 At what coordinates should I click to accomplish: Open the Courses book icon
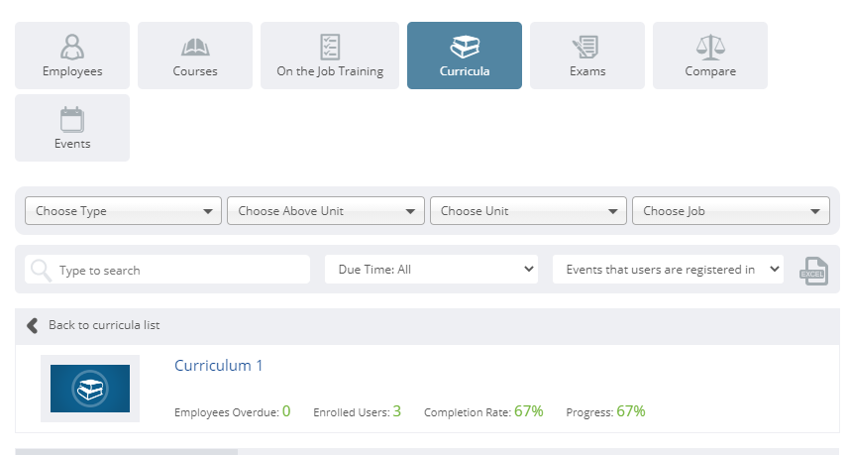click(x=195, y=48)
